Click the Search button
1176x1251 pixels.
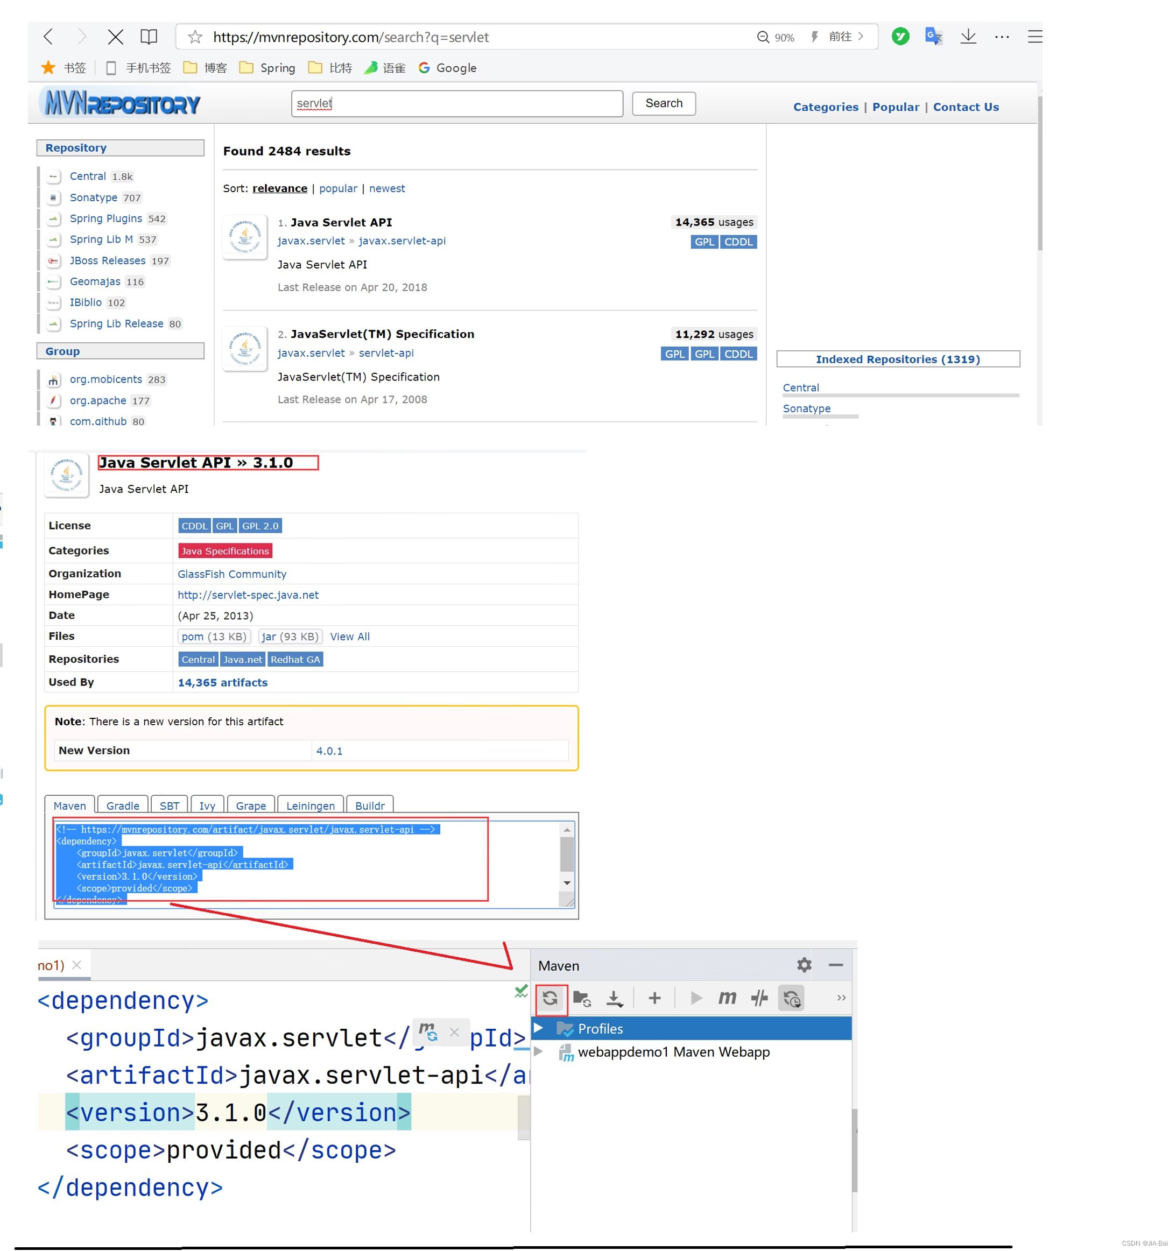point(664,103)
